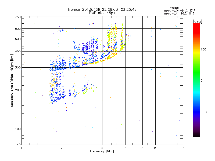Viewport: 215px width, 161px height.
Task: Click the title Tromsø 20130409 22:28:00-22:29:43
Action: click(x=102, y=9)
